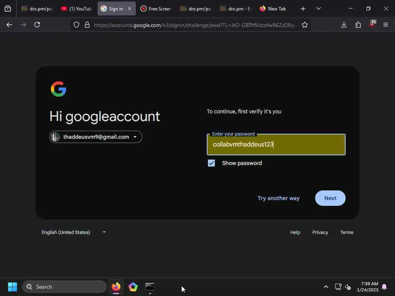Close the Sign in tab

click(130, 8)
